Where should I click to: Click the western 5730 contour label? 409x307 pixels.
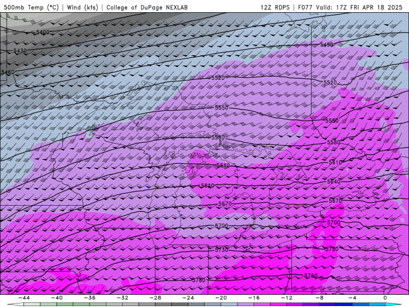(221, 250)
